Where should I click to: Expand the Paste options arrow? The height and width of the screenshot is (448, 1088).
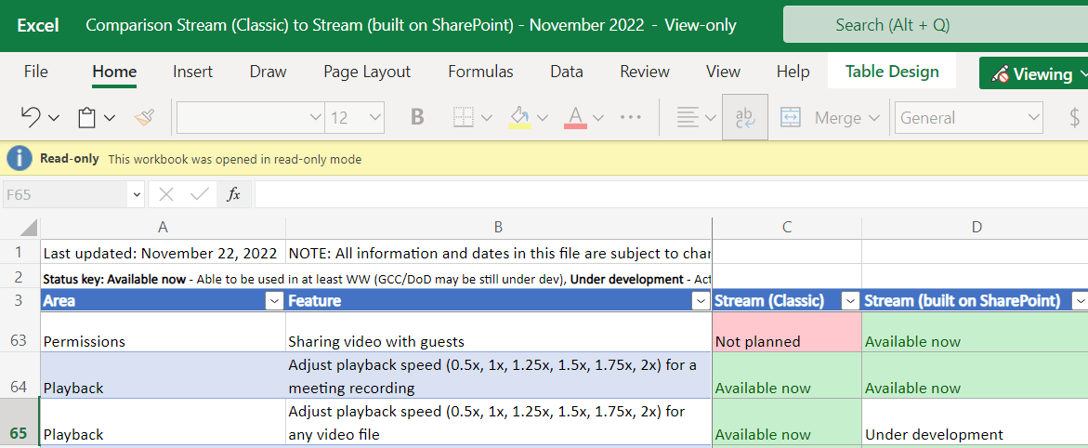(x=110, y=118)
